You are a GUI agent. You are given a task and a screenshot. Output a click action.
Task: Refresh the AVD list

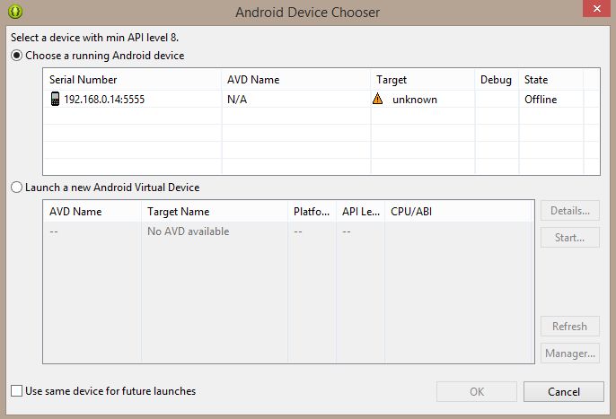click(570, 327)
